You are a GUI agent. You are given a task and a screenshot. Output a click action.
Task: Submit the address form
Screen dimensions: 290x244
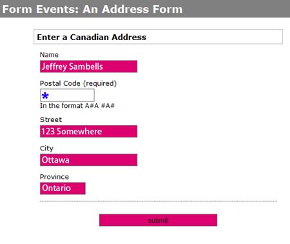tap(158, 220)
